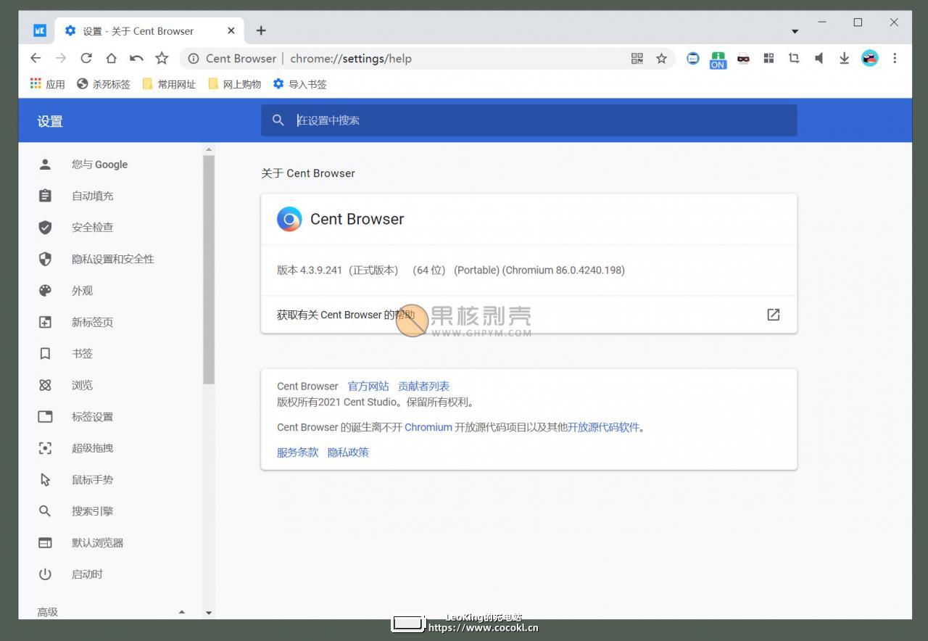Click the star icon next to the home button

tap(162, 58)
